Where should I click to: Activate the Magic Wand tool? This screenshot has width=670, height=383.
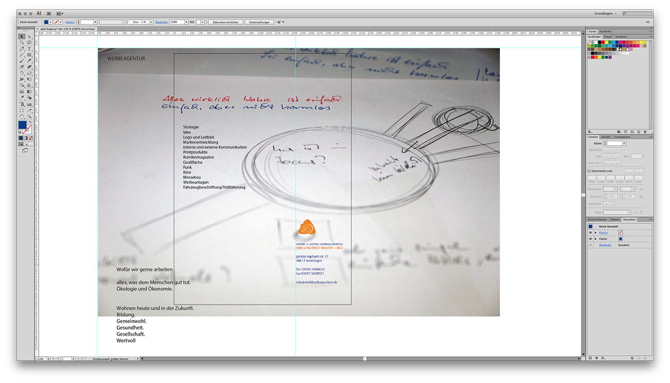22,42
